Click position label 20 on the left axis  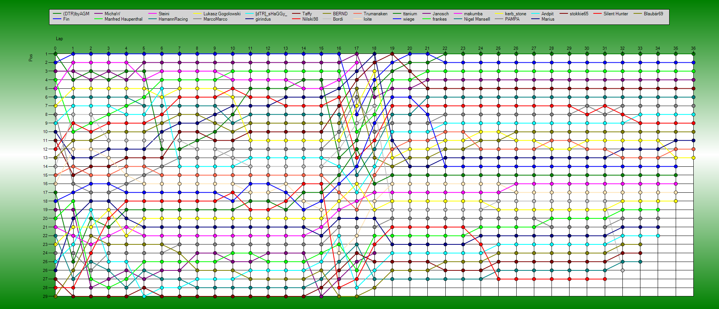[x=45, y=218]
